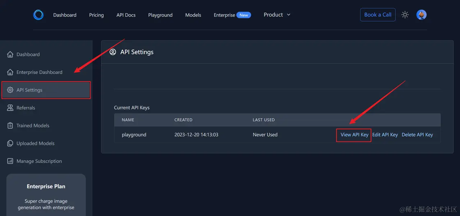
Task: Click the Enterprise Plan card title
Action: [46, 186]
